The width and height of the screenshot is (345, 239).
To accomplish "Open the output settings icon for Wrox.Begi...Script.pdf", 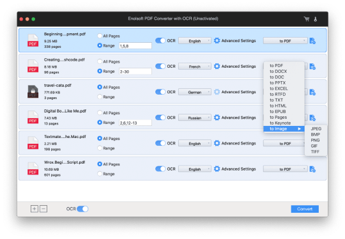I will pos(312,169).
